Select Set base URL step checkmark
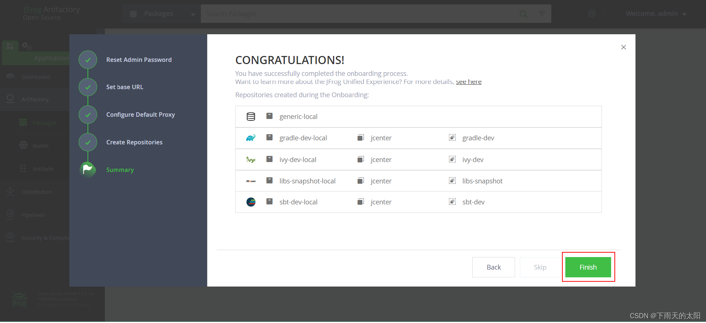 (x=88, y=87)
